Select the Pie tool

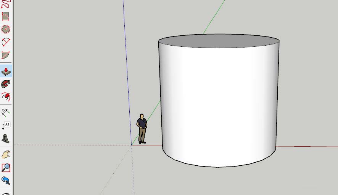[6, 55]
